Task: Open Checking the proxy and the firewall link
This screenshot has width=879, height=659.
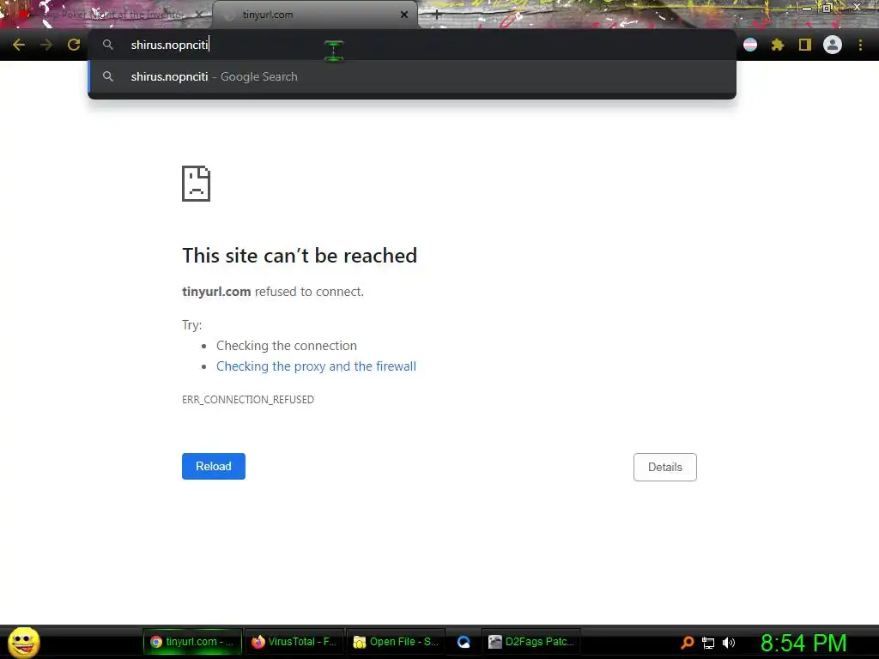Action: (316, 366)
